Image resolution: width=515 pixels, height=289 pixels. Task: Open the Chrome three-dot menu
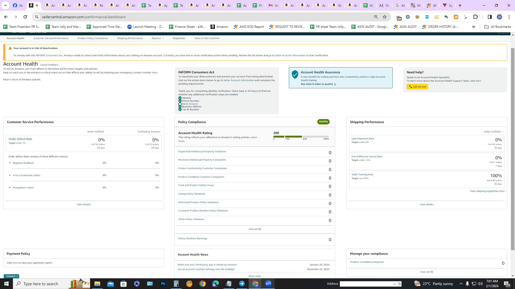(x=509, y=17)
